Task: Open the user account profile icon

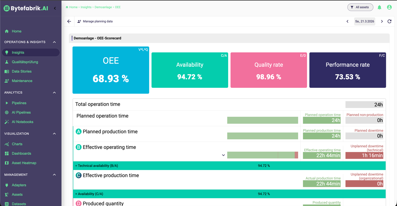Action: [x=389, y=7]
